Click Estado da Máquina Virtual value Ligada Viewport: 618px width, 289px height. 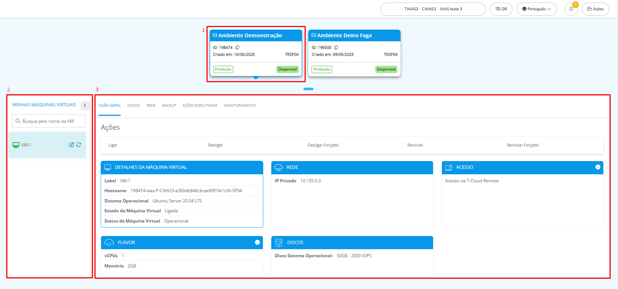(x=171, y=211)
